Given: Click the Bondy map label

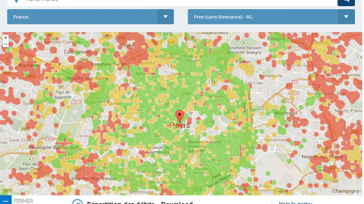Looking at the screenshot, I should tap(322, 43).
